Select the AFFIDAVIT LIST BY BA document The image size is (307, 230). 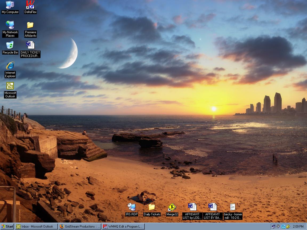pyautogui.click(x=213, y=207)
